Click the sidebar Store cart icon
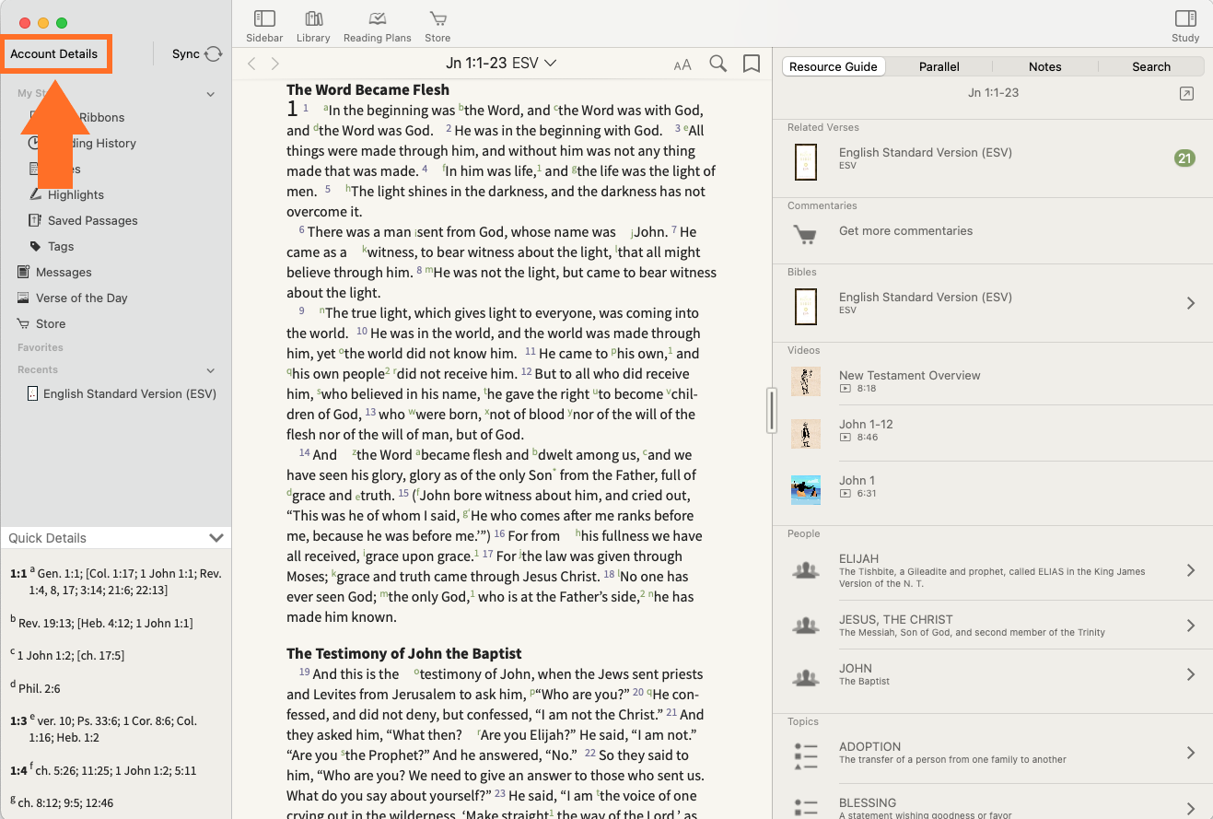Screen dimensions: 1213x819 (23, 323)
